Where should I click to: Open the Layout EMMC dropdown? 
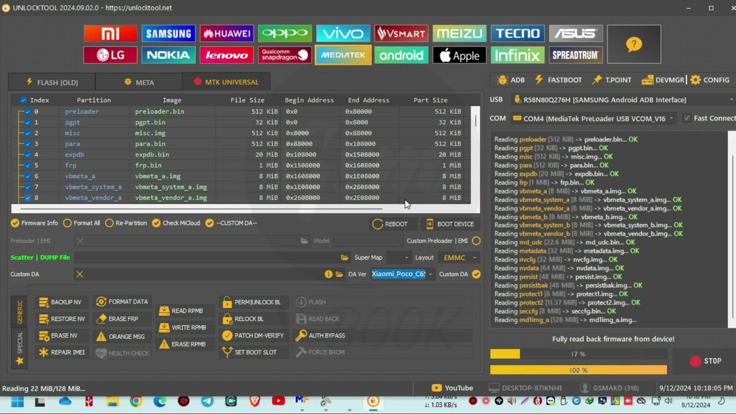pyautogui.click(x=458, y=258)
